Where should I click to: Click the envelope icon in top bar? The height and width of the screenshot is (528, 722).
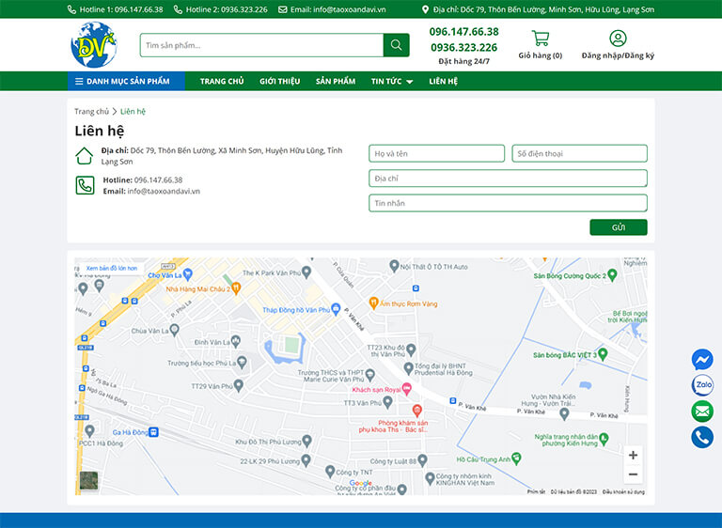click(x=283, y=9)
